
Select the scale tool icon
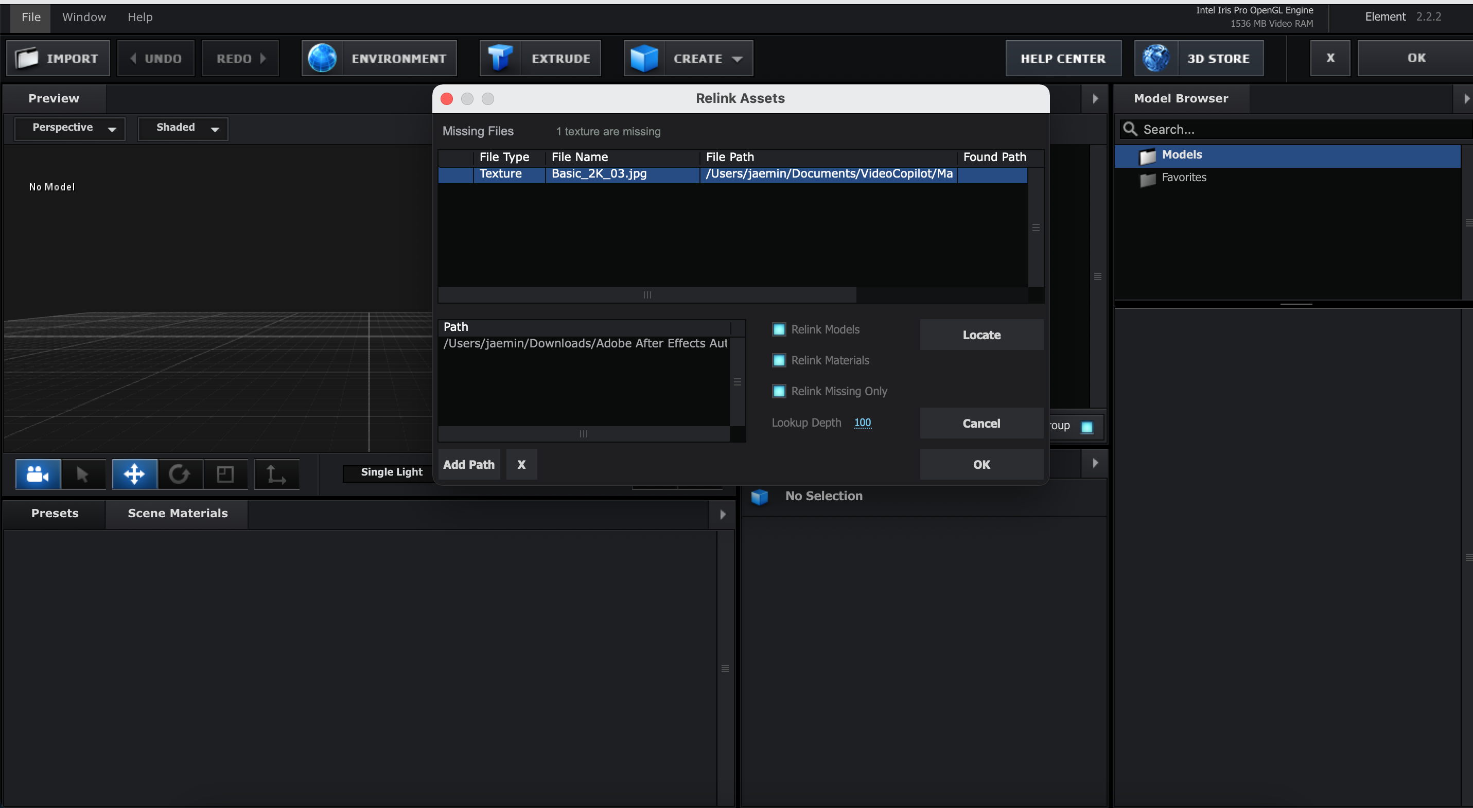[225, 474]
